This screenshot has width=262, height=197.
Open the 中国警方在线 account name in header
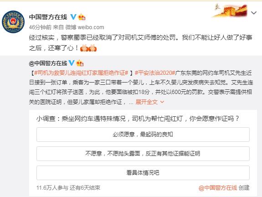[48, 17]
